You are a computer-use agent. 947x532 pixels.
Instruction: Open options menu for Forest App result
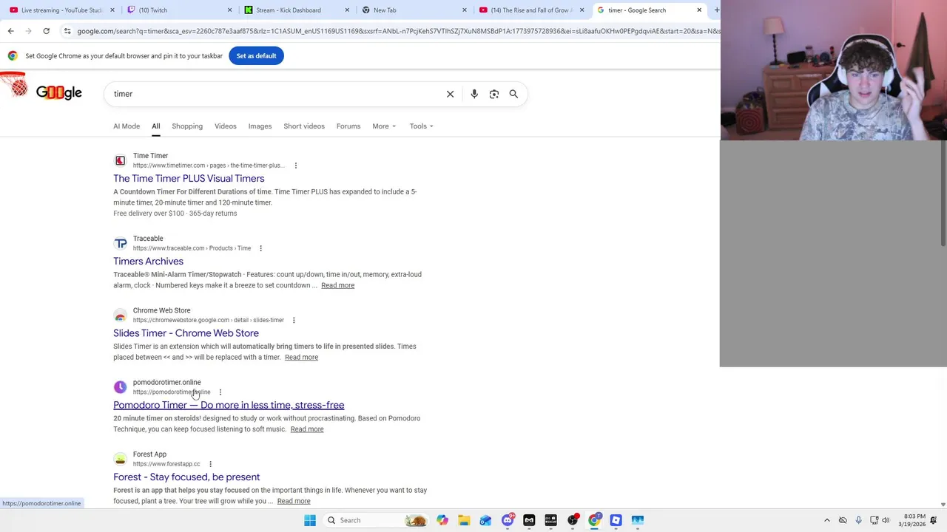210,464
